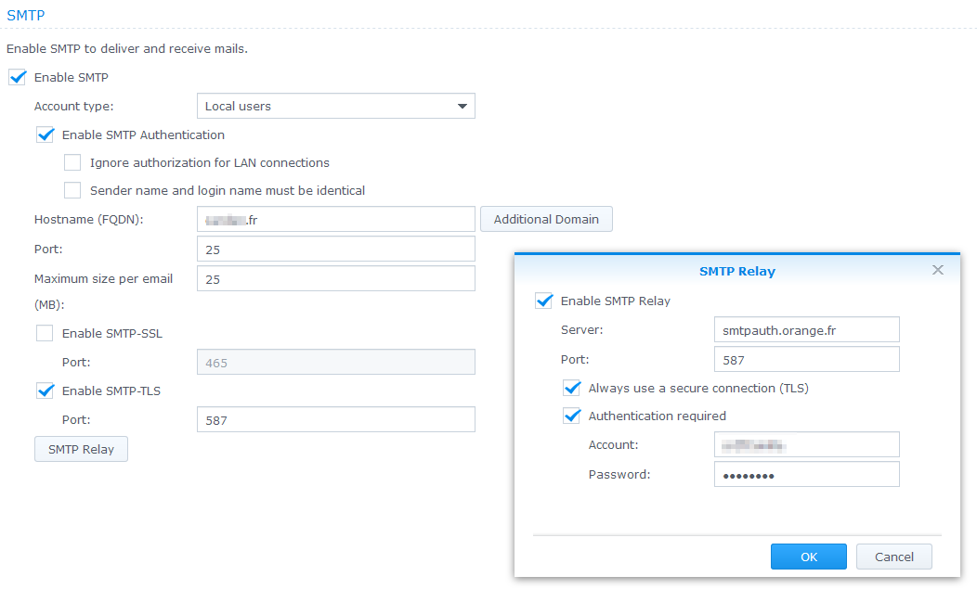Toggle the Enable SMTP-TLS checkbox
Image resolution: width=977 pixels, height=589 pixels.
45,391
